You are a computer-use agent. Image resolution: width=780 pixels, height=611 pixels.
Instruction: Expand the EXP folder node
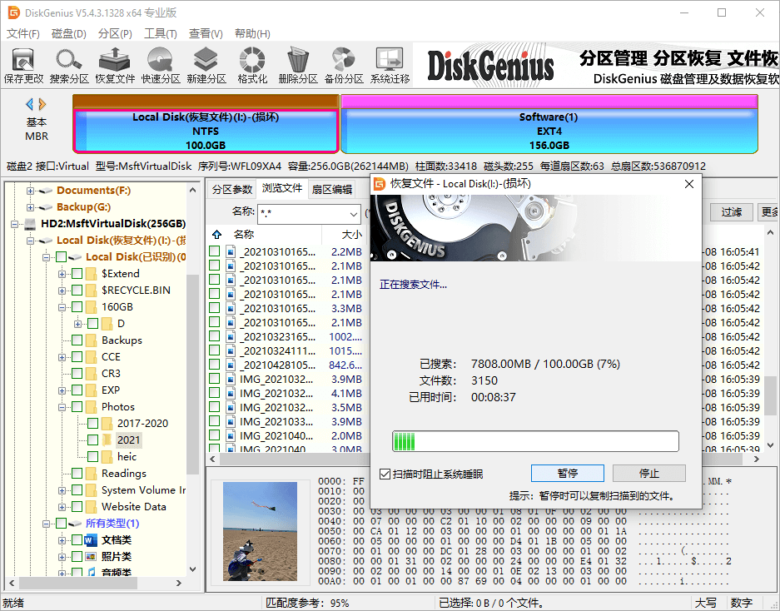tap(62, 390)
